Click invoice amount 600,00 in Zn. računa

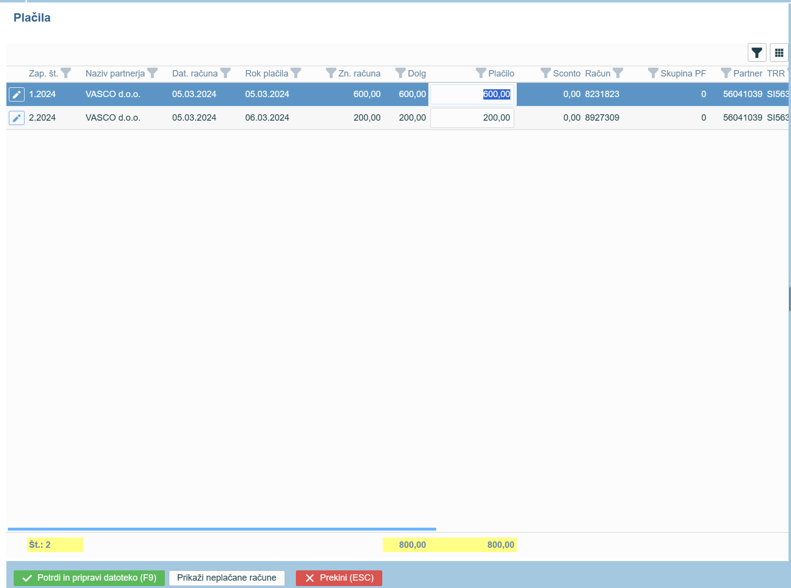tap(367, 94)
